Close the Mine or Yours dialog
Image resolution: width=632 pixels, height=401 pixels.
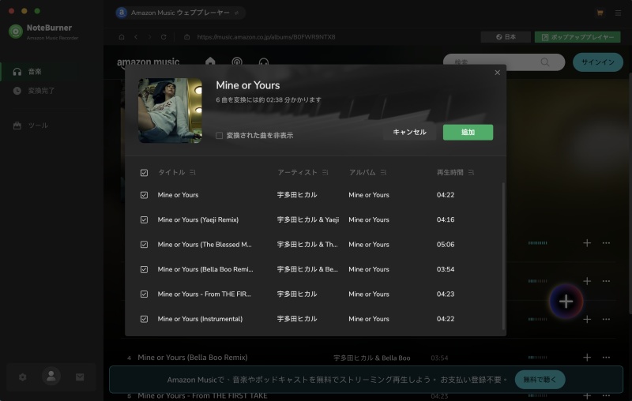pos(498,73)
